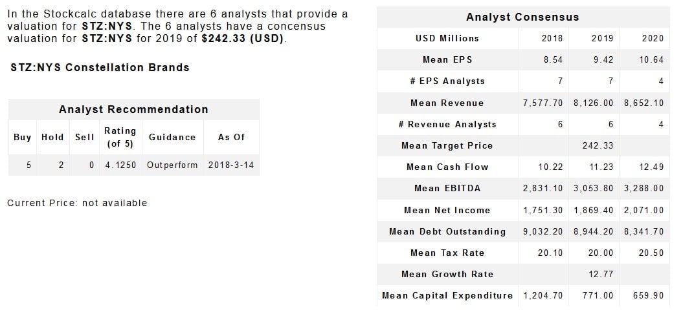This screenshot has height=314, width=683.
Task: Click the Analyst Recommendation table header
Action: 133,109
